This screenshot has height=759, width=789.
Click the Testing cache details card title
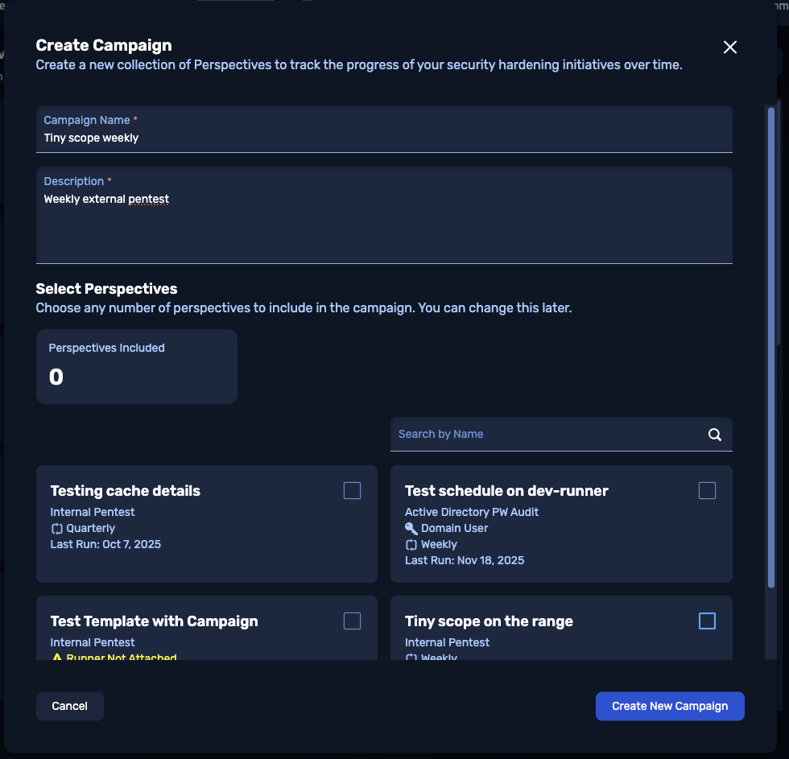coord(126,491)
